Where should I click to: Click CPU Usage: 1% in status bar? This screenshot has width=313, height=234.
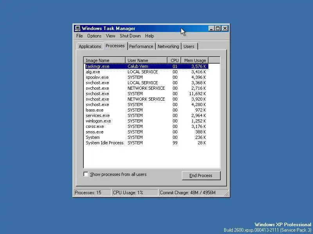tap(135, 193)
